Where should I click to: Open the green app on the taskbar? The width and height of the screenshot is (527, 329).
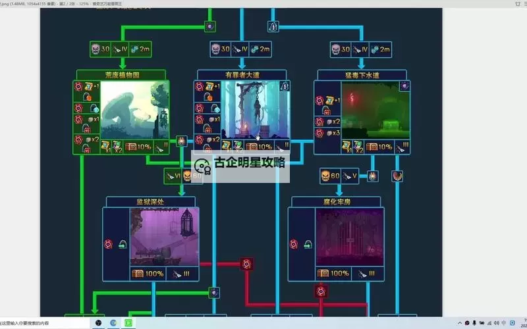click(130, 323)
